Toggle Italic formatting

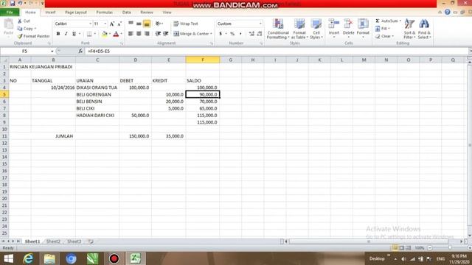click(x=66, y=34)
